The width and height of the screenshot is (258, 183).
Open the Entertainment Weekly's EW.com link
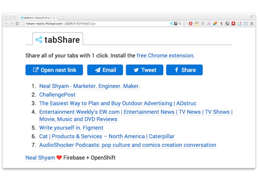click(136, 115)
